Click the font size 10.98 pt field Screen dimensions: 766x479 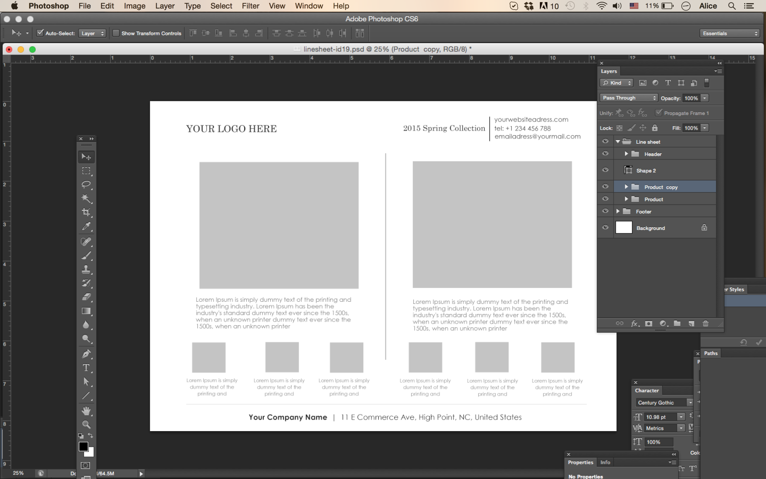(661, 417)
